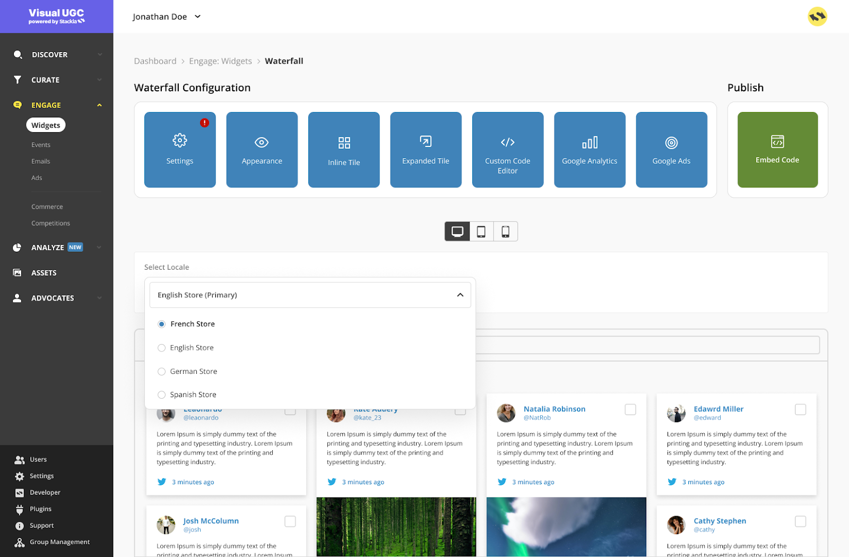Open Josh McColumn's profile name link

[x=211, y=521]
